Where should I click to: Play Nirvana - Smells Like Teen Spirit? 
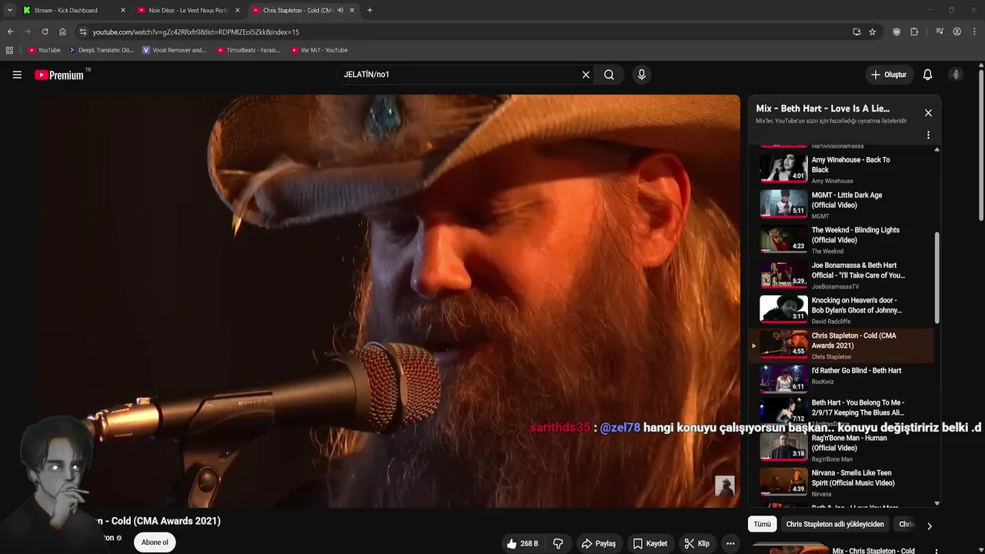click(840, 482)
